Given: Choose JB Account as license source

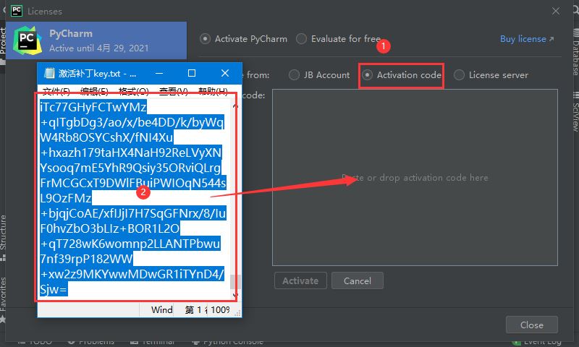Looking at the screenshot, I should click(294, 75).
